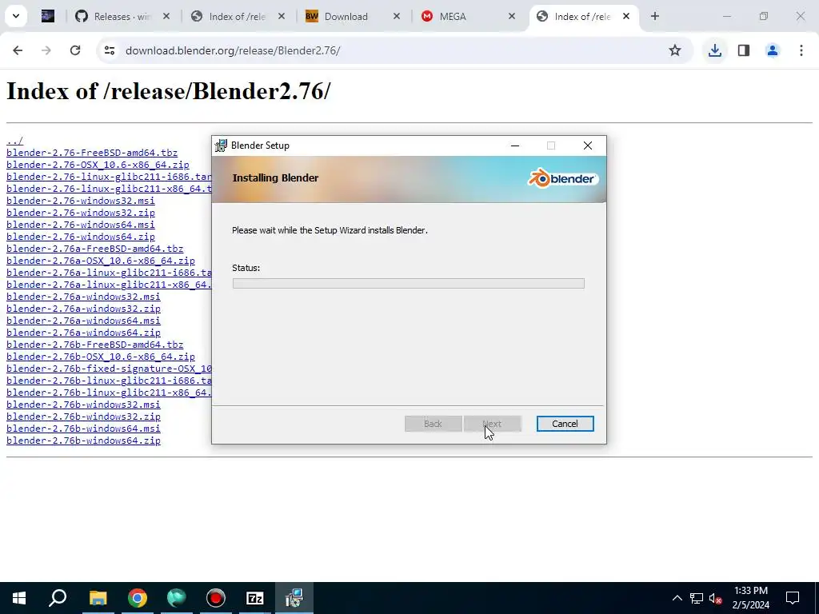Open Chrome downloads panel
The image size is (819, 614).
click(x=714, y=50)
